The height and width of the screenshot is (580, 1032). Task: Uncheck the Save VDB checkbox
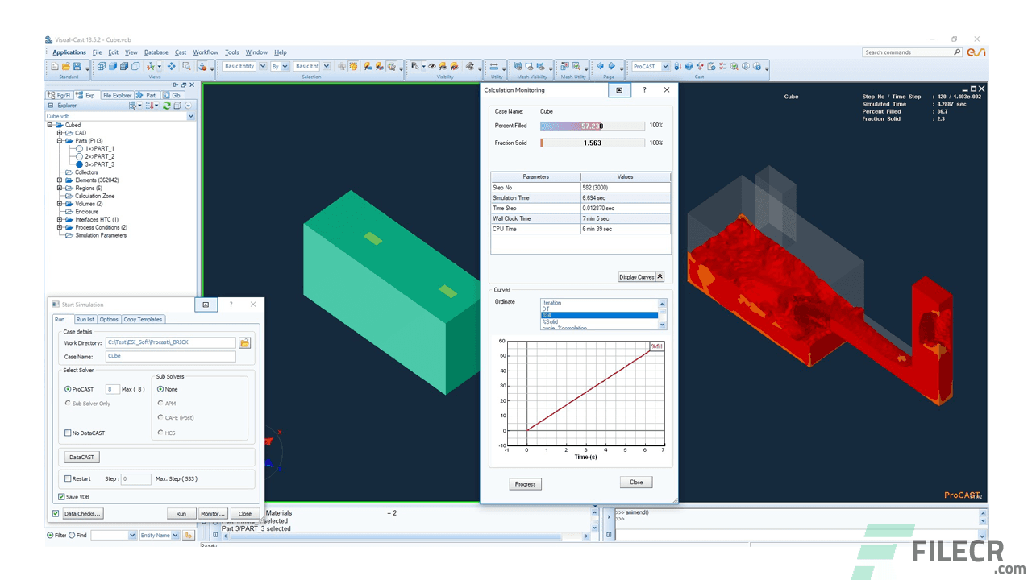pos(61,496)
